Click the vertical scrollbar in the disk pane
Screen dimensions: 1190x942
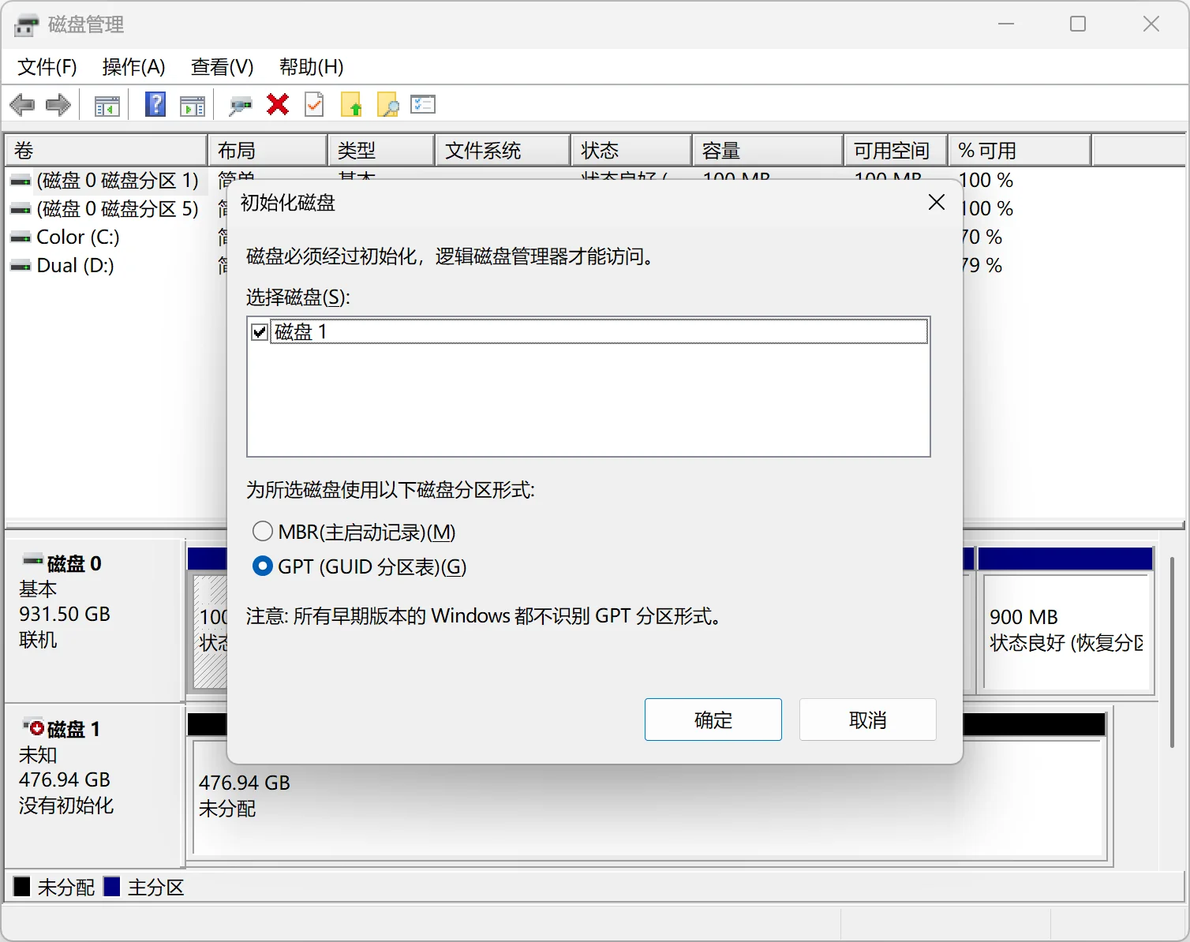pos(1173,652)
